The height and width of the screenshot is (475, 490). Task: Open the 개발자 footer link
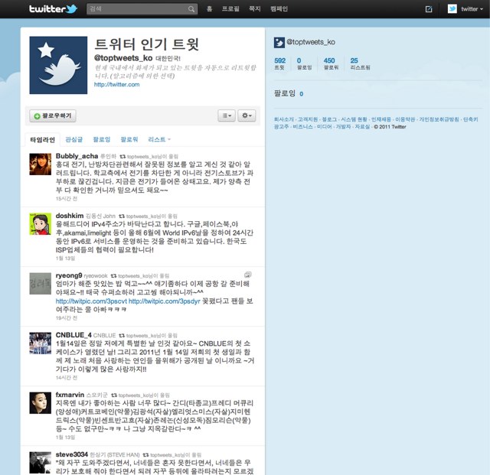click(x=343, y=126)
